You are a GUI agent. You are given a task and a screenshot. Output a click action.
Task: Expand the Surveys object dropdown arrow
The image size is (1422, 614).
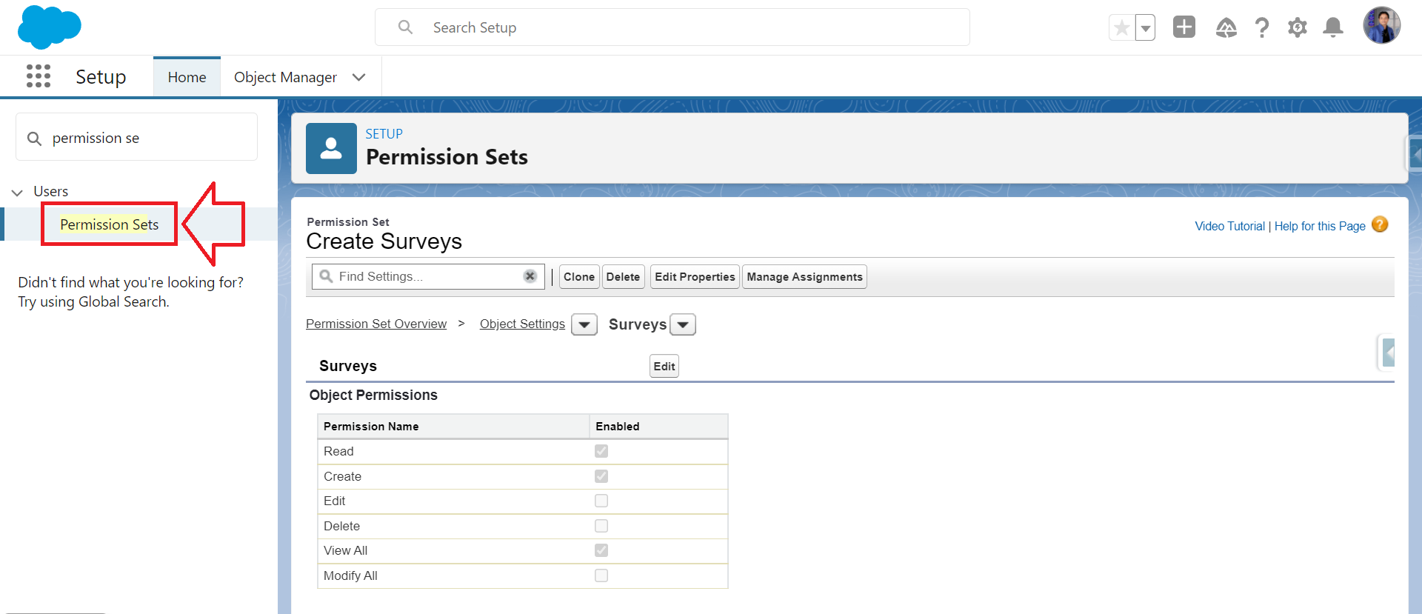pyautogui.click(x=683, y=324)
